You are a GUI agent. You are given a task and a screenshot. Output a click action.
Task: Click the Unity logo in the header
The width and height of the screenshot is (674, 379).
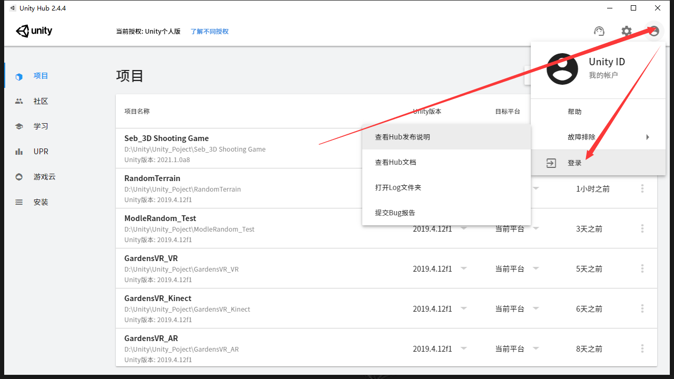34,31
